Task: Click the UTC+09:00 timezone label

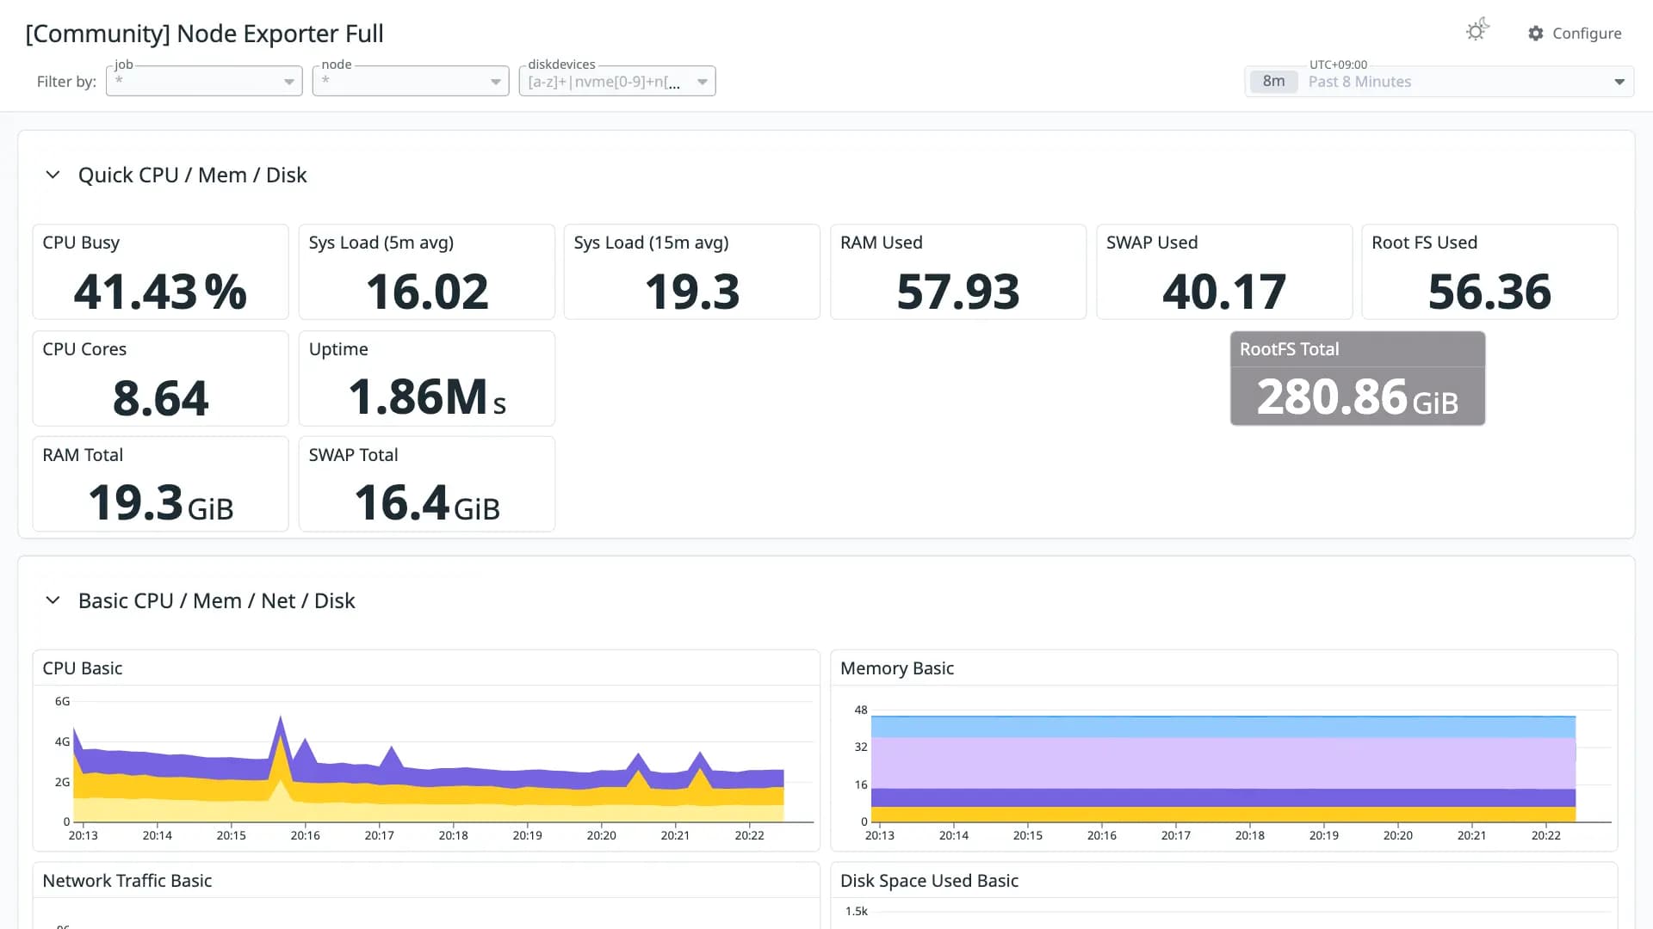Action: pos(1338,65)
